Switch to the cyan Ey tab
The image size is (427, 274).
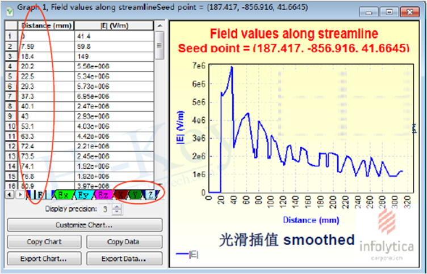pyautogui.click(x=83, y=194)
